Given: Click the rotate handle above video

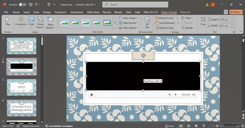Looking at the screenshot, I should pyautogui.click(x=143, y=55).
